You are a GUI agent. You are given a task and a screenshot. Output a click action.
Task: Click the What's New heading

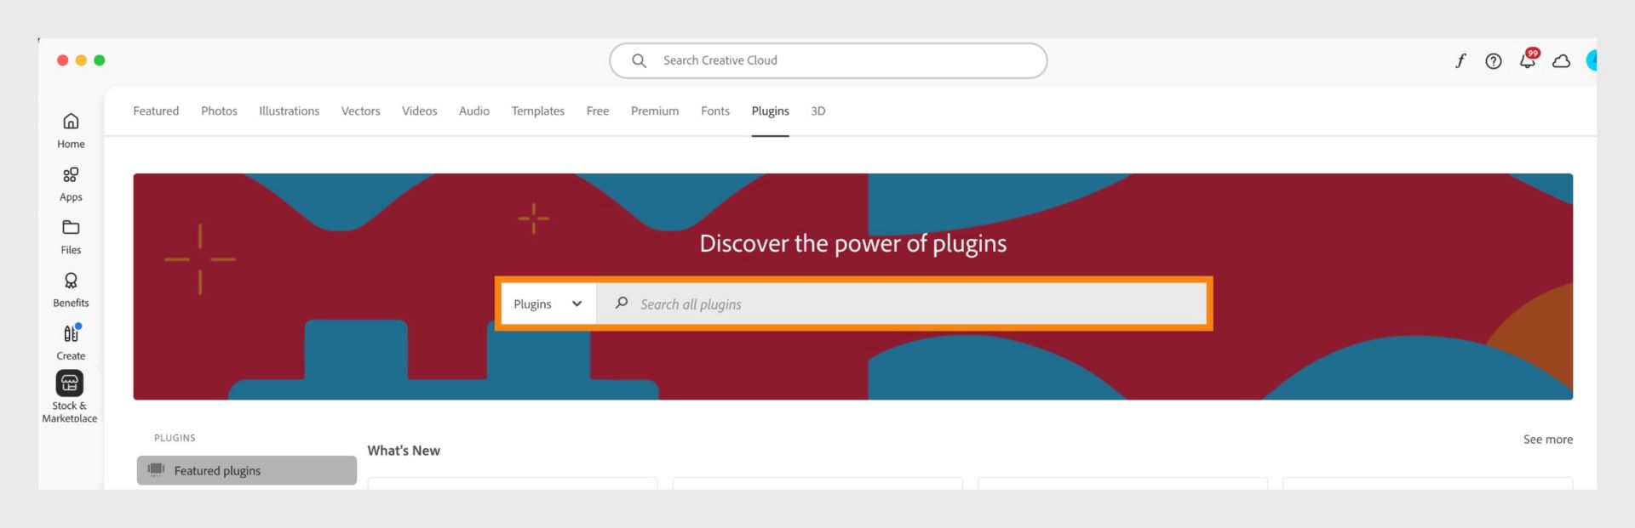404,451
